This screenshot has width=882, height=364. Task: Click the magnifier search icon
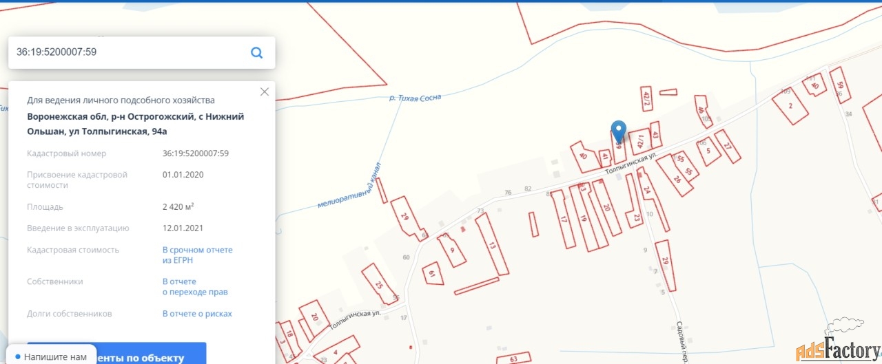(256, 52)
